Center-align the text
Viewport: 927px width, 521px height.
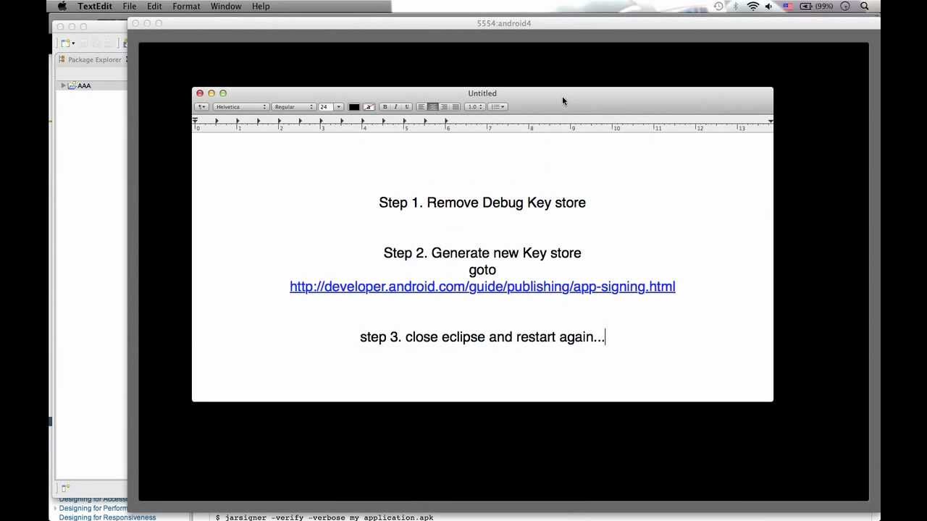tap(432, 107)
